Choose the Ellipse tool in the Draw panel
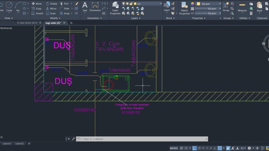 (24, 8)
